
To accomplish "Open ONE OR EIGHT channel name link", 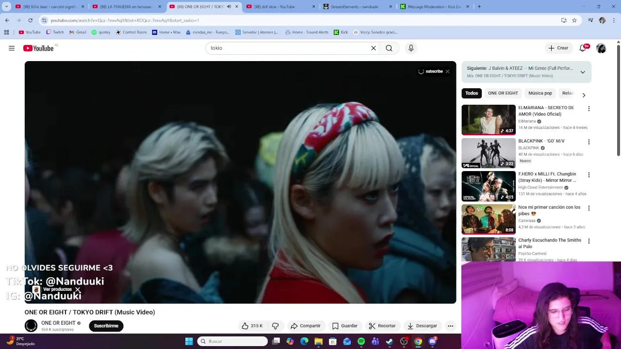I will (58, 323).
